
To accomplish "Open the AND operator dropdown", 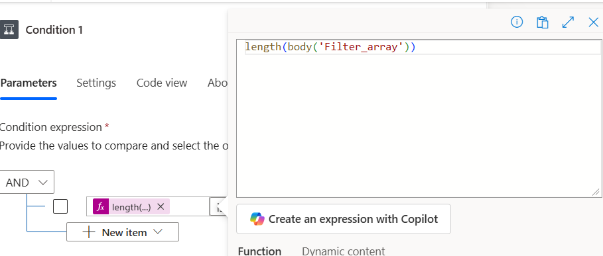I will click(27, 183).
